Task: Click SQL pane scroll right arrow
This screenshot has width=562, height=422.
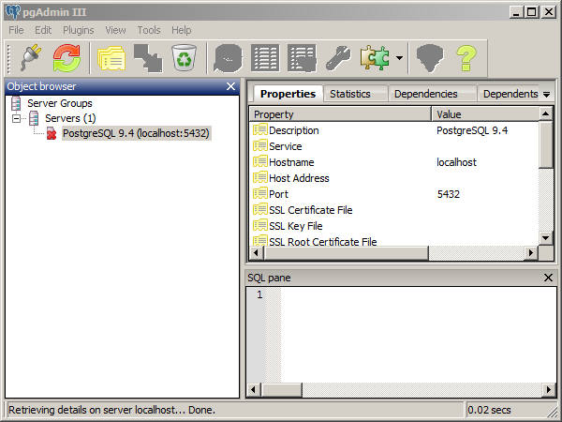Action: pyautogui.click(x=549, y=389)
